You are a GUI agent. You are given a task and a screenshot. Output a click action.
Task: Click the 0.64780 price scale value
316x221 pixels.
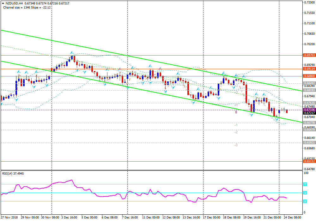309,169
